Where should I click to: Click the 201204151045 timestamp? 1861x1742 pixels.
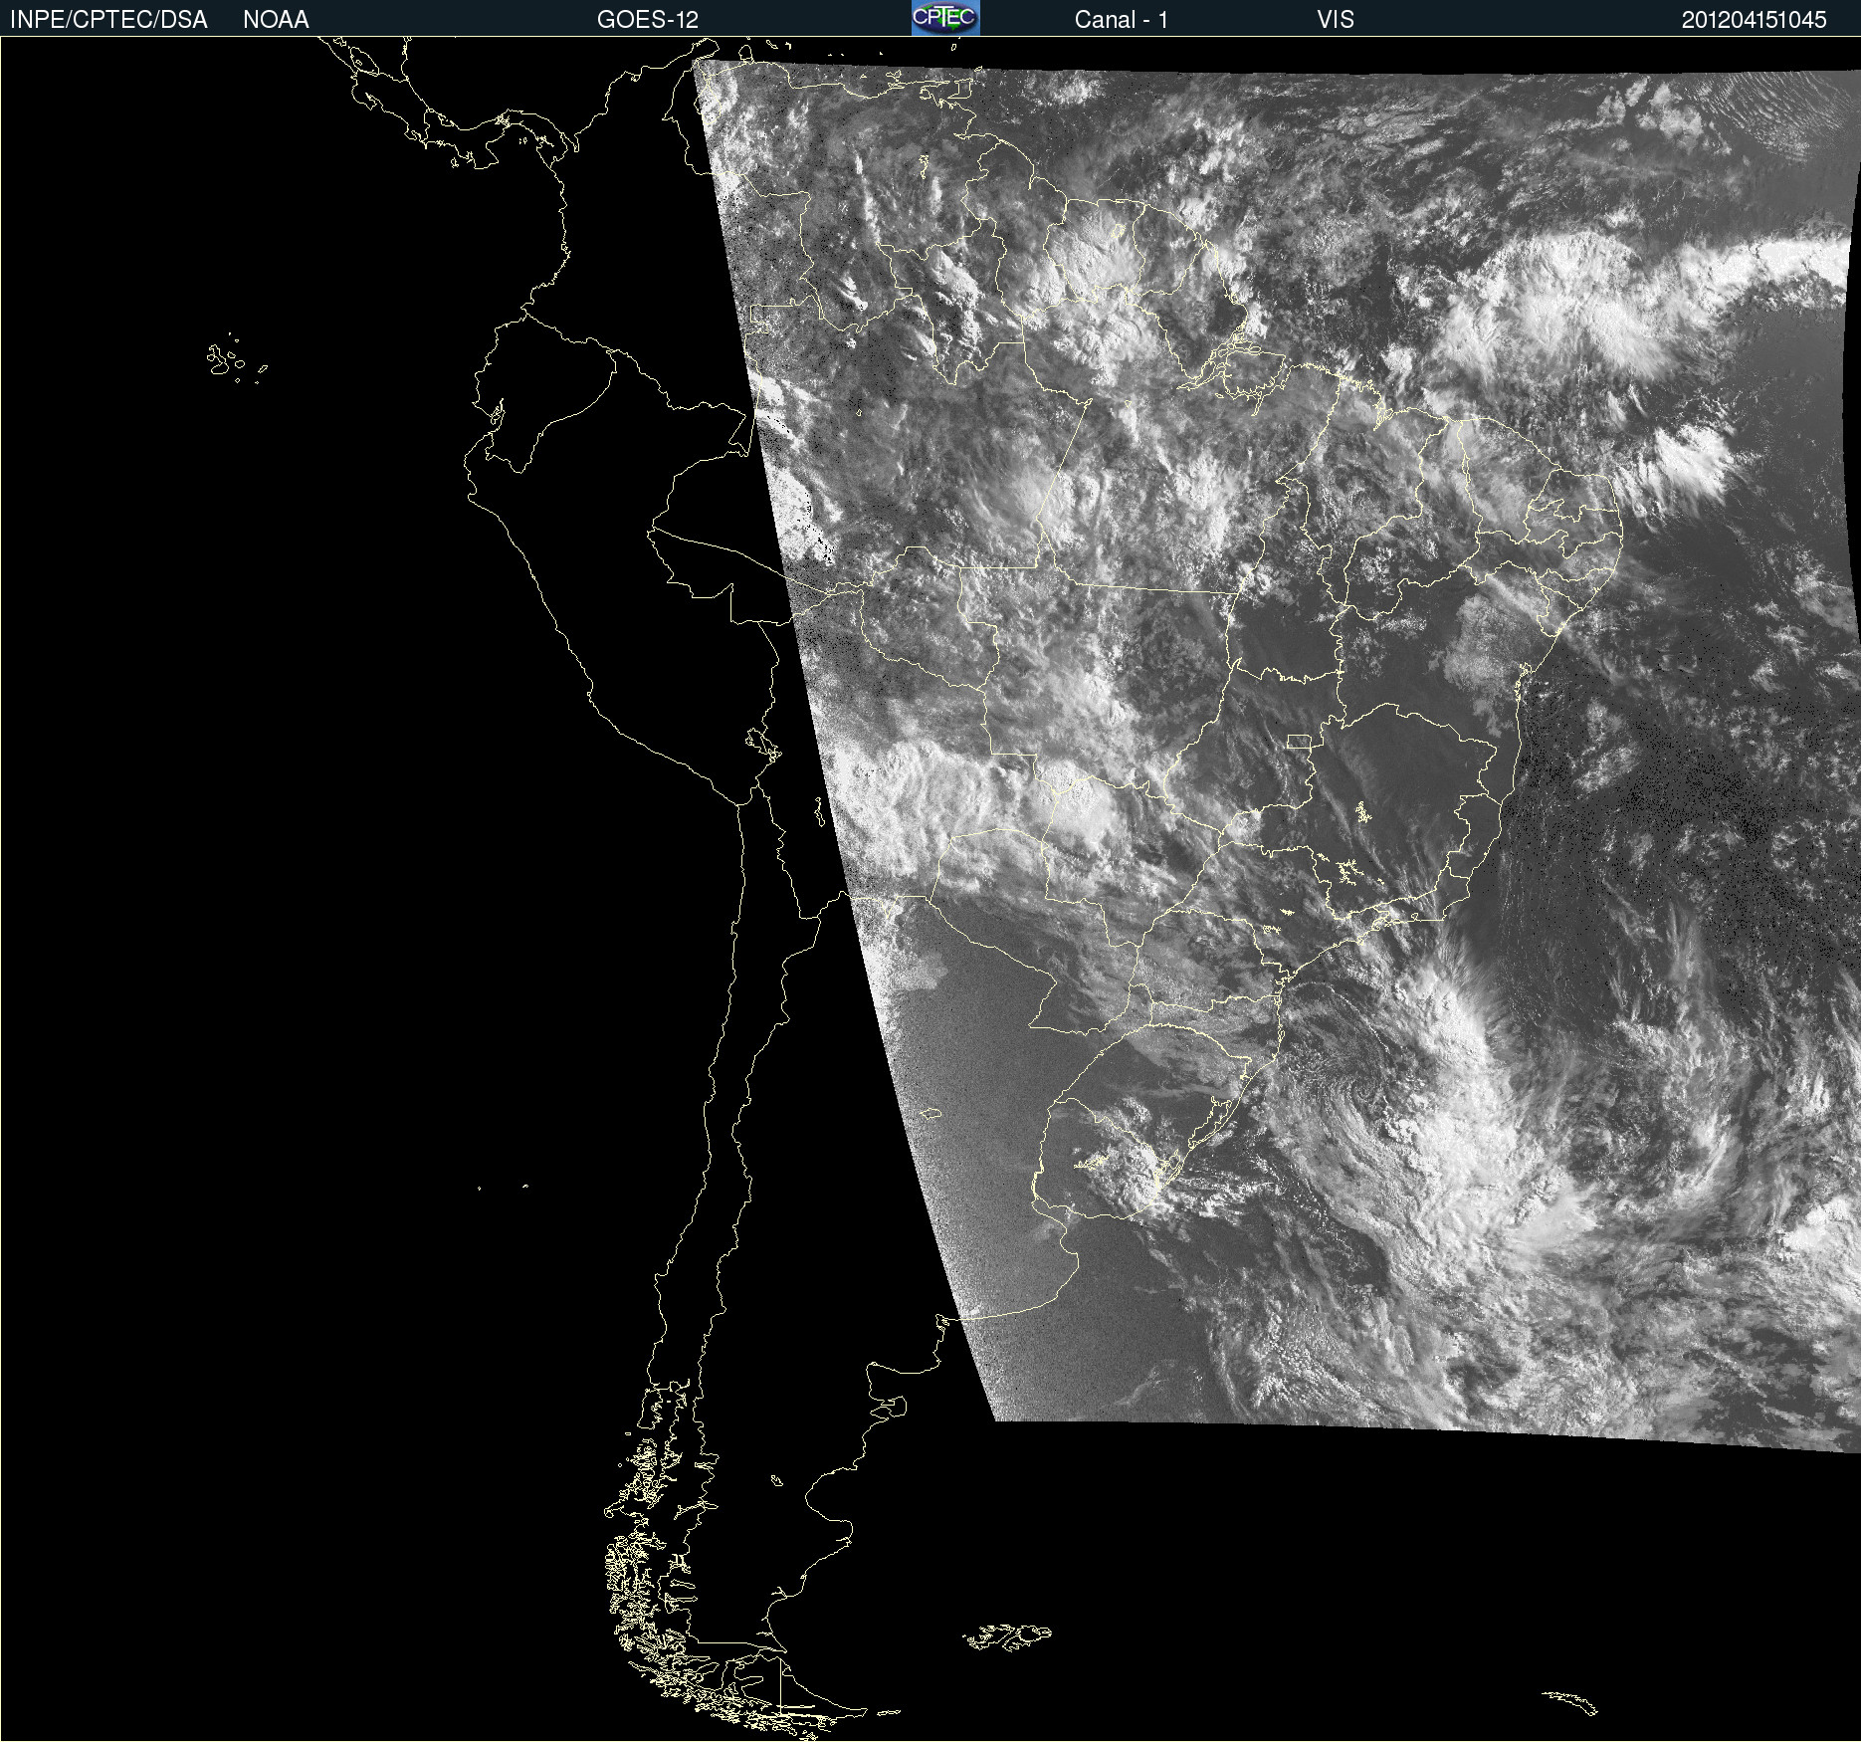click(1755, 20)
